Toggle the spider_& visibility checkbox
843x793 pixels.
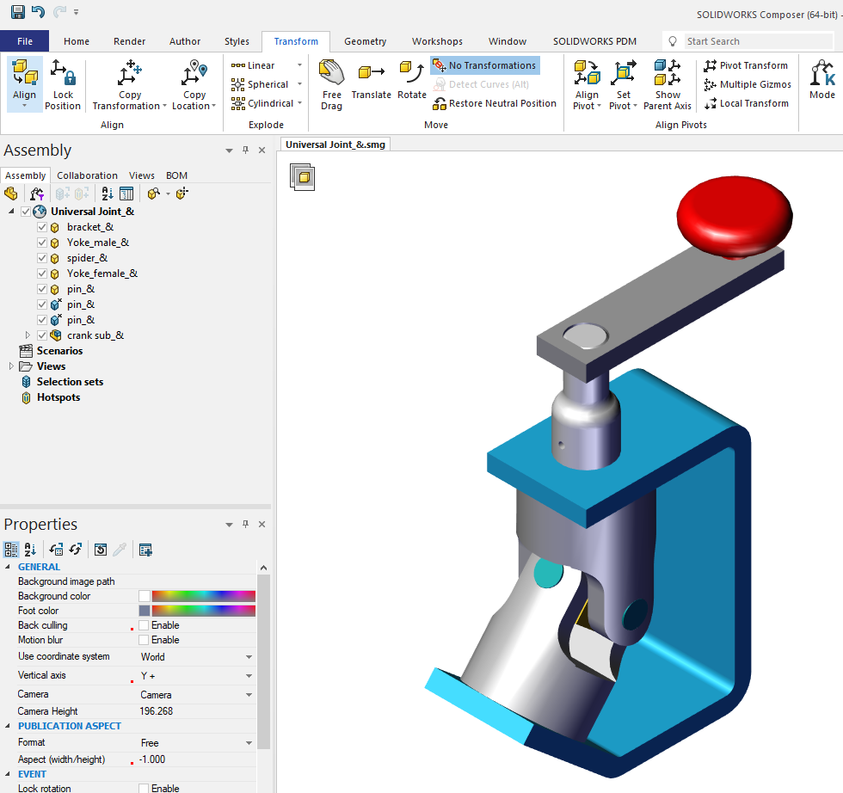tap(42, 258)
